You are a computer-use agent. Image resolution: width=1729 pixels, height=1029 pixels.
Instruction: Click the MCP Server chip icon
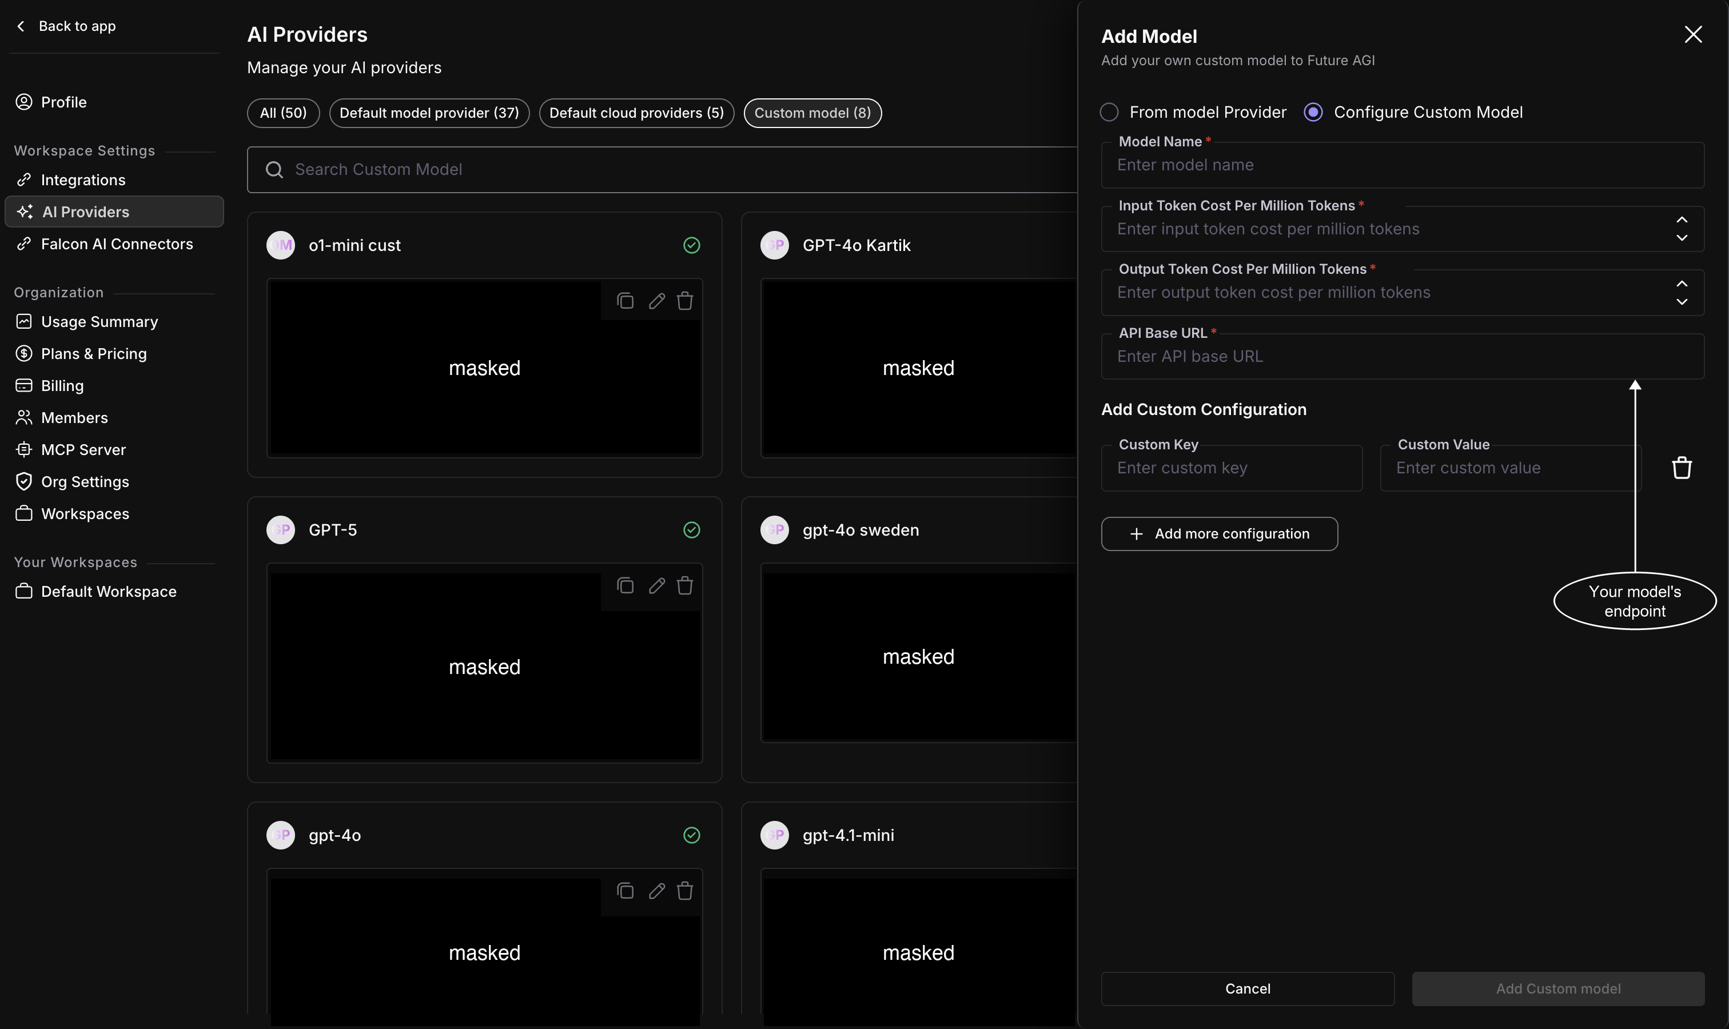[24, 449]
